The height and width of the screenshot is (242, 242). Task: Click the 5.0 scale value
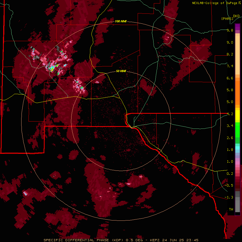coord(230,102)
